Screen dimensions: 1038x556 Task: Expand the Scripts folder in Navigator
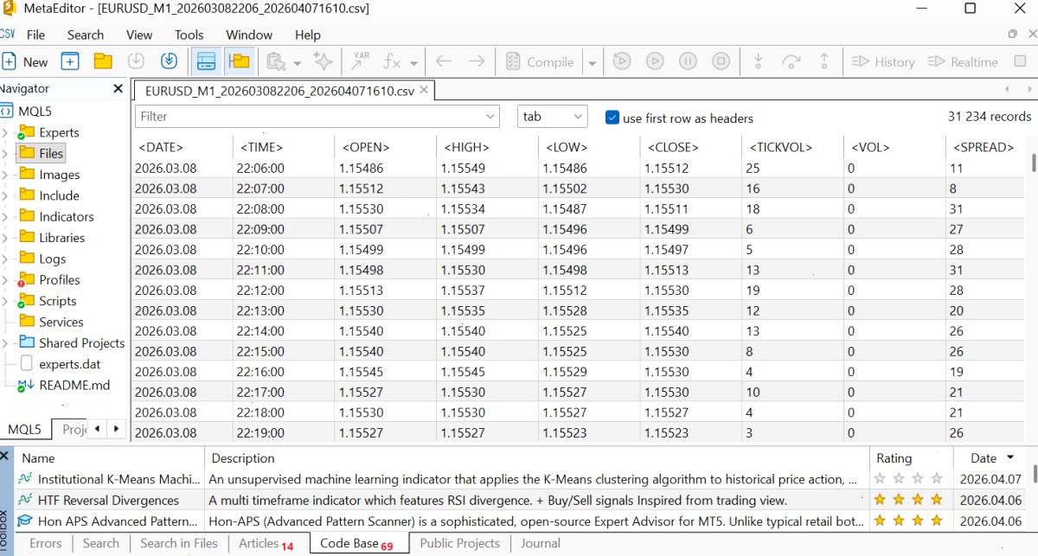tap(5, 301)
